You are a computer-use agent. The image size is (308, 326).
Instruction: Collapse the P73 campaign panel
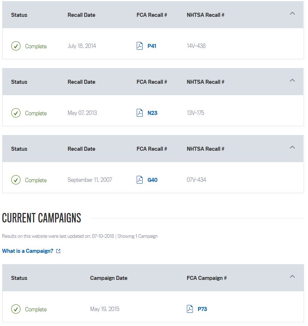coord(292,277)
